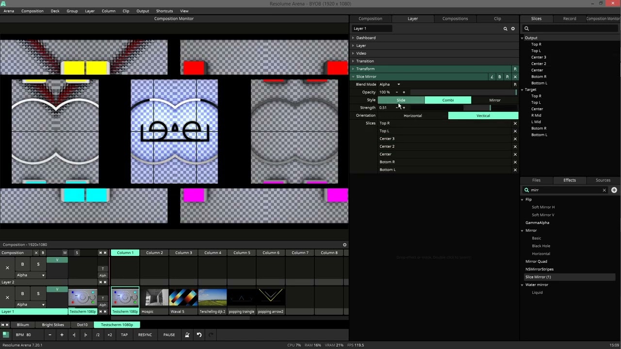Image resolution: width=621 pixels, height=349 pixels.
Task: Open the Output menu
Action: click(x=143, y=11)
